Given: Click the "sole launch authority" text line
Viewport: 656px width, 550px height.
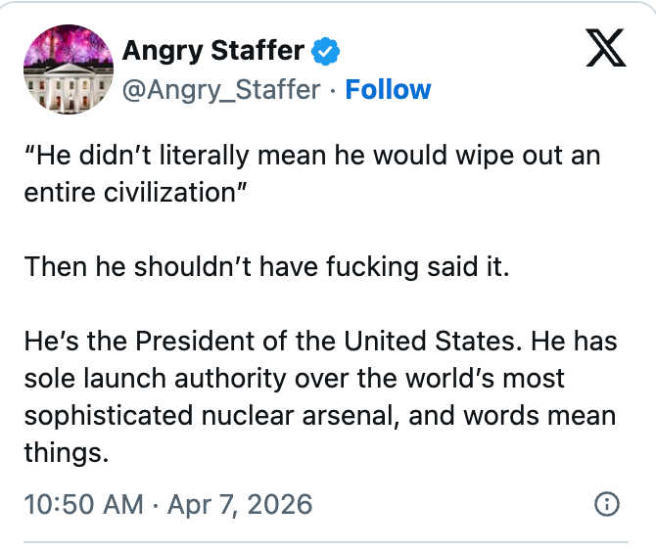Looking at the screenshot, I should (295, 378).
